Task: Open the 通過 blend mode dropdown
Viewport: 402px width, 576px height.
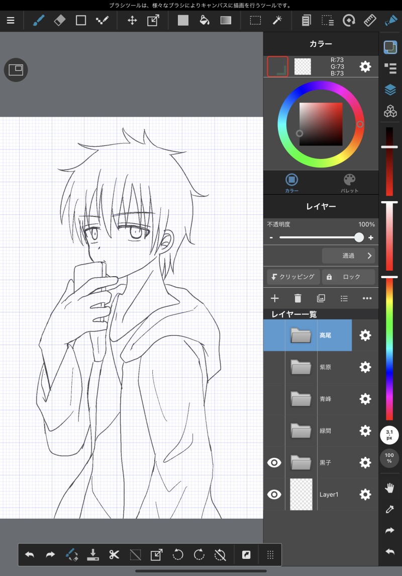Action: (x=348, y=256)
